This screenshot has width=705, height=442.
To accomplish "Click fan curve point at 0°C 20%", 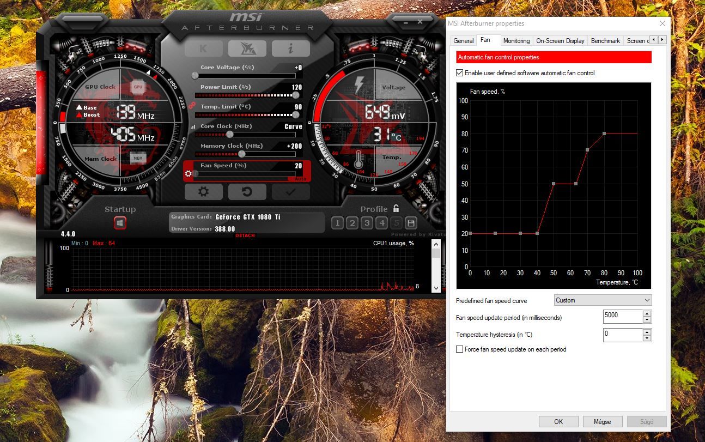I will [470, 233].
